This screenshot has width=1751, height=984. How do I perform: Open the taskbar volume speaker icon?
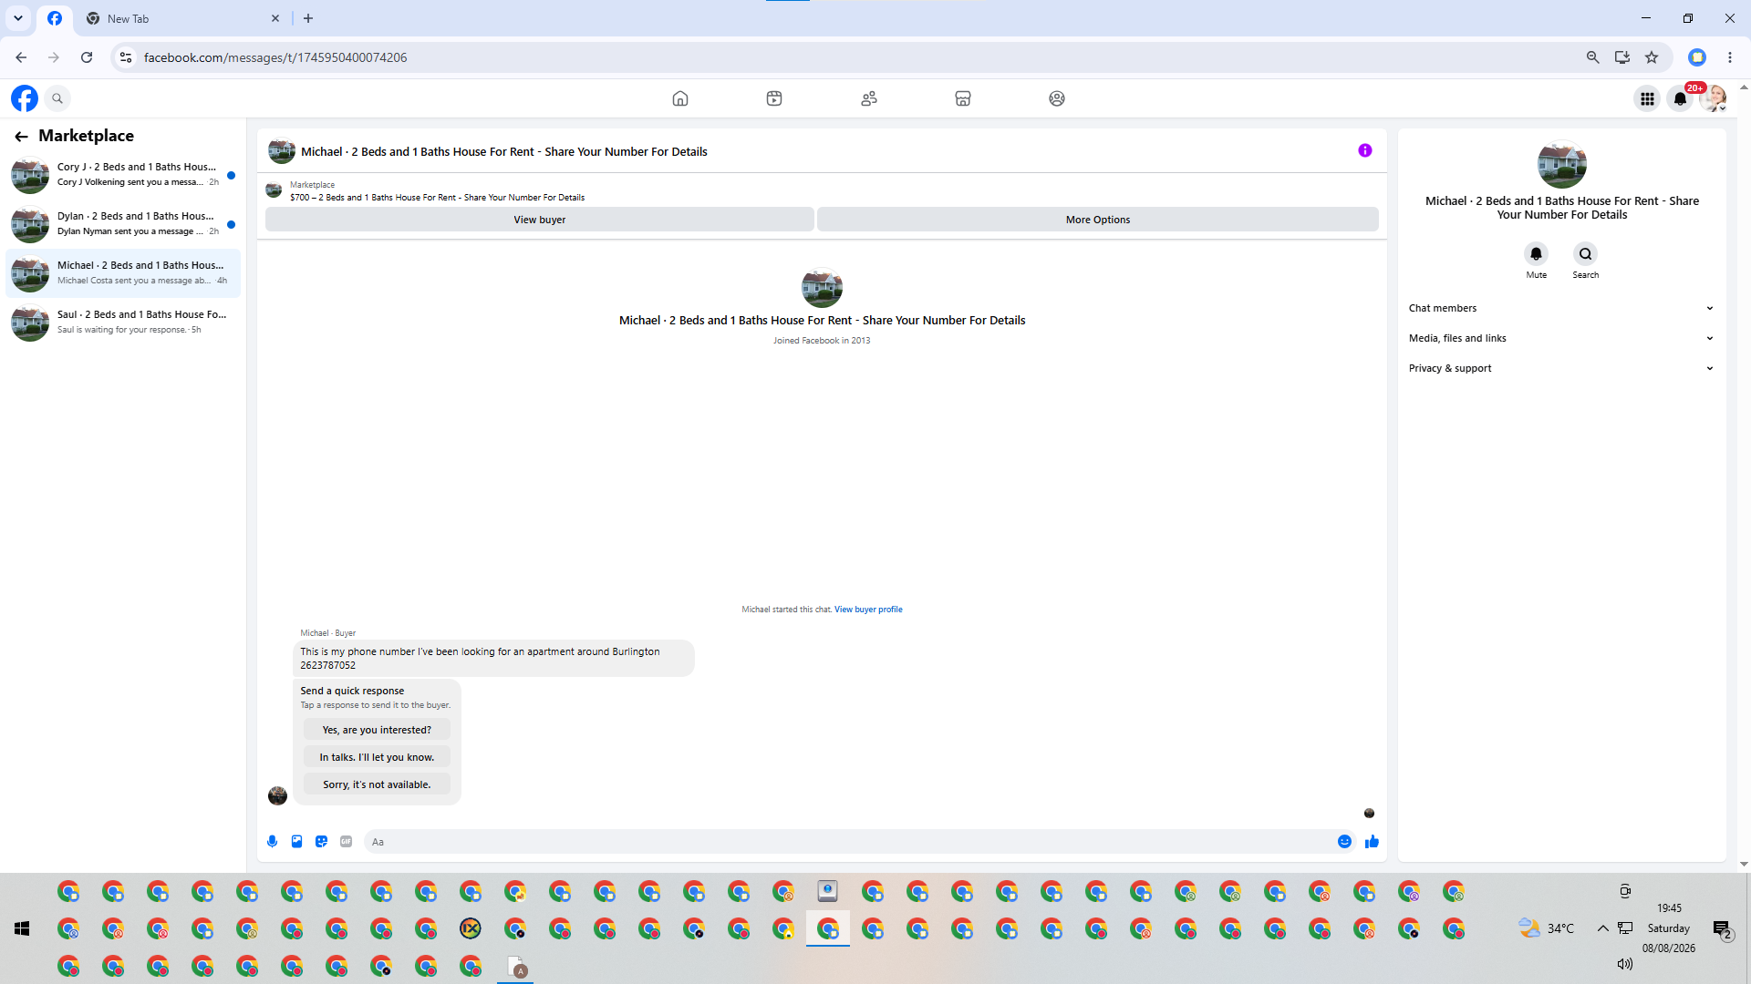click(1624, 964)
